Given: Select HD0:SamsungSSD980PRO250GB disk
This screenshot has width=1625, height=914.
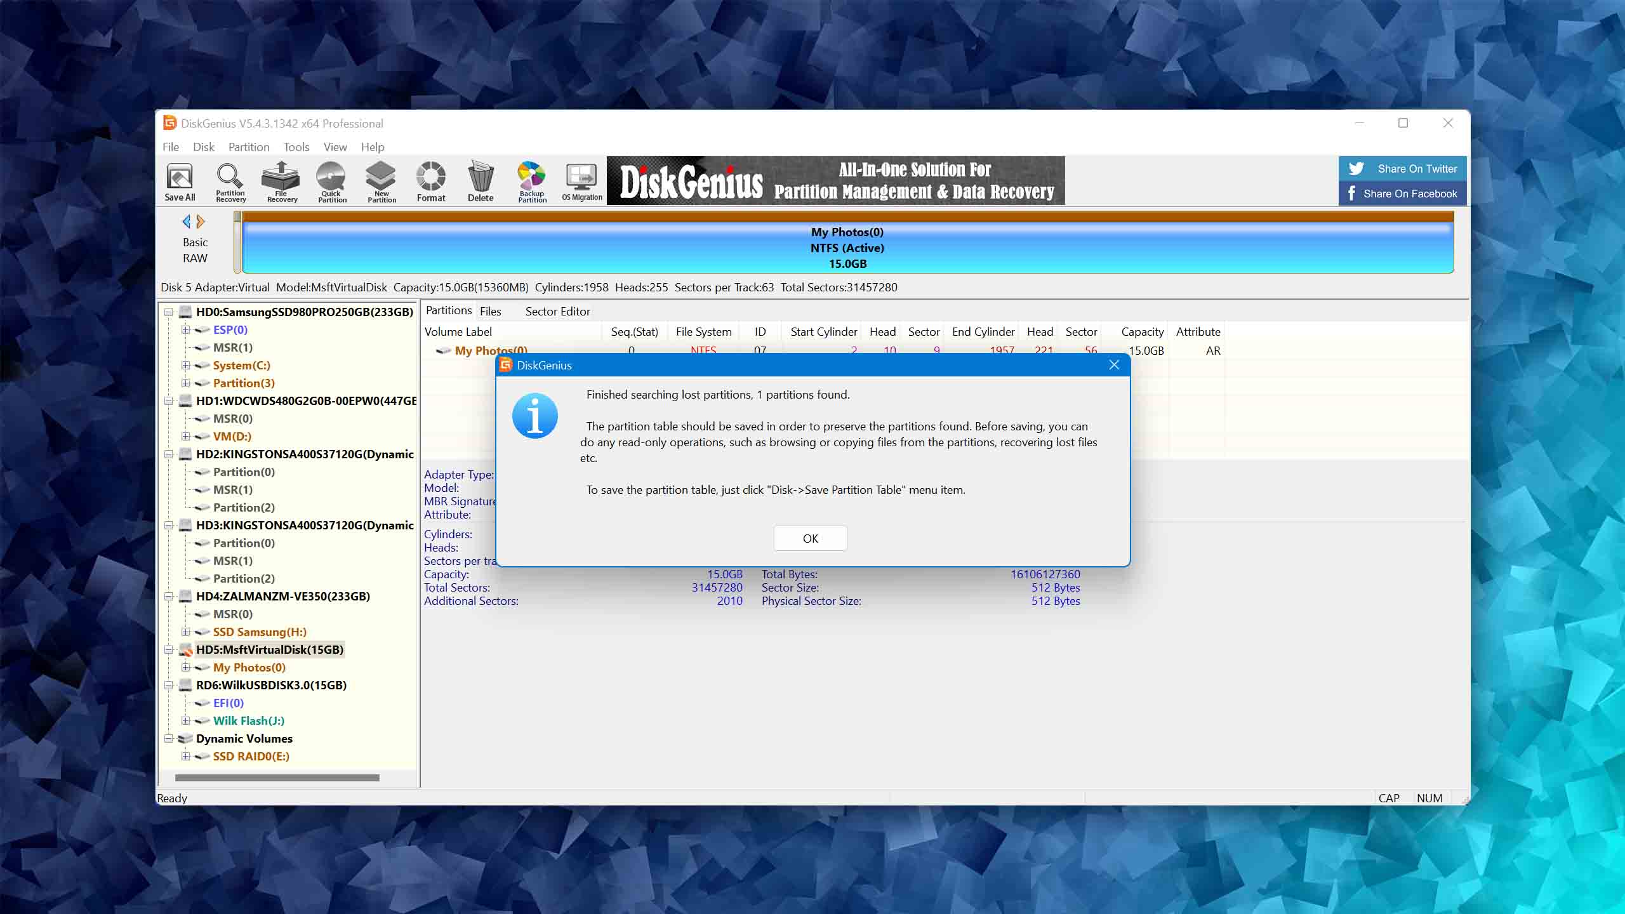Looking at the screenshot, I should [305, 312].
